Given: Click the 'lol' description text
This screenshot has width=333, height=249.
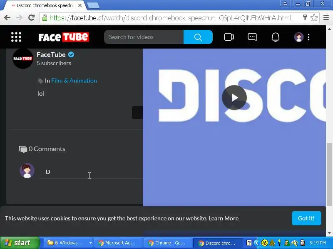Looking at the screenshot, I should (40, 94).
